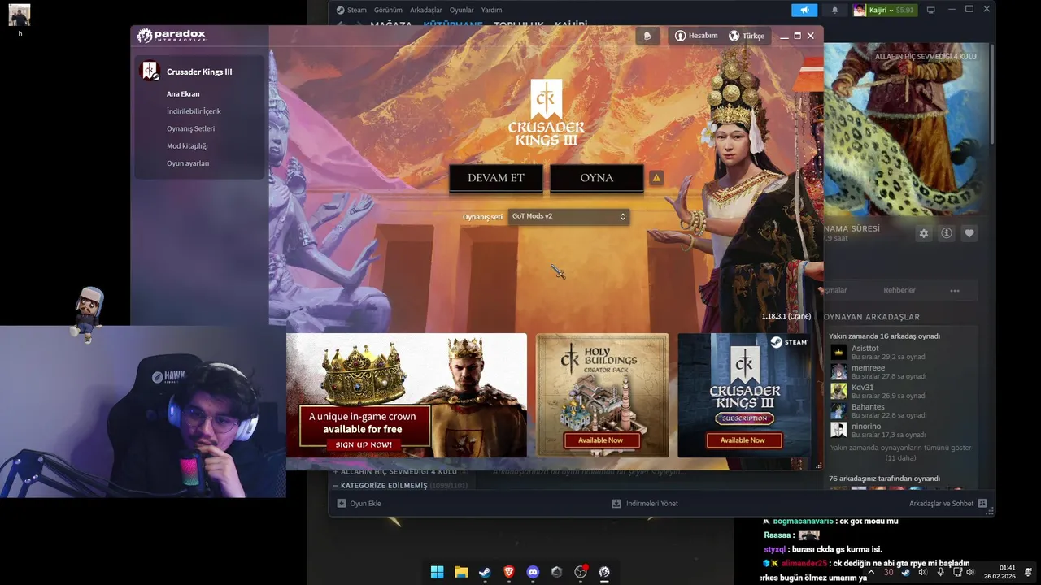This screenshot has height=585, width=1041.
Task: Open Oyunlar menu in Steam window
Action: pyautogui.click(x=462, y=10)
